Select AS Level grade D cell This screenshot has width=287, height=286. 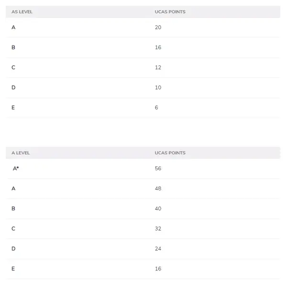pos(13,88)
